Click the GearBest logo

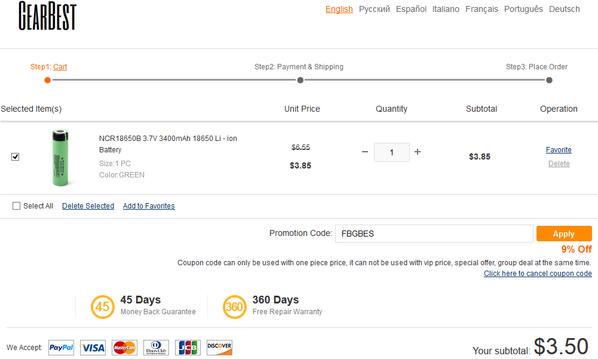47,16
